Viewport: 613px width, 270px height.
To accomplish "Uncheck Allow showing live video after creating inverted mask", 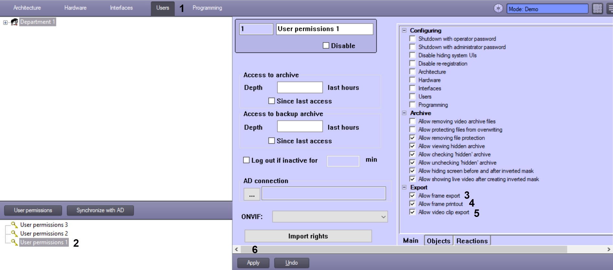I will [x=412, y=179].
